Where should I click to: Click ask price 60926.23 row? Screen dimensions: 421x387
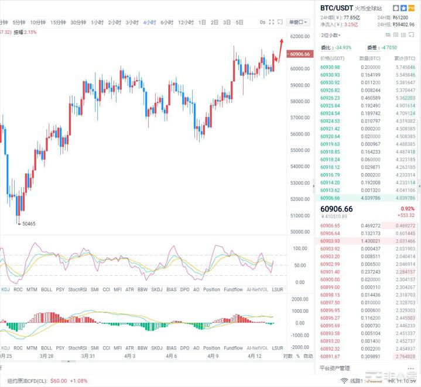368,98
